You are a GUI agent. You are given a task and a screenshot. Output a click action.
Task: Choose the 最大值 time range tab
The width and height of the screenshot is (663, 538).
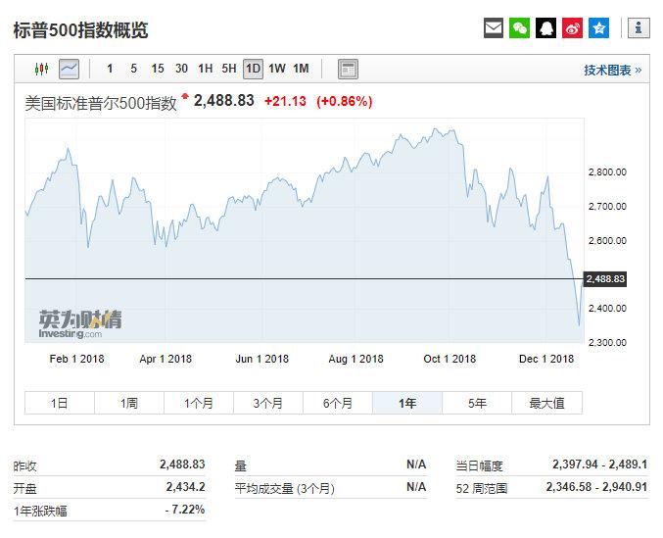tap(546, 403)
